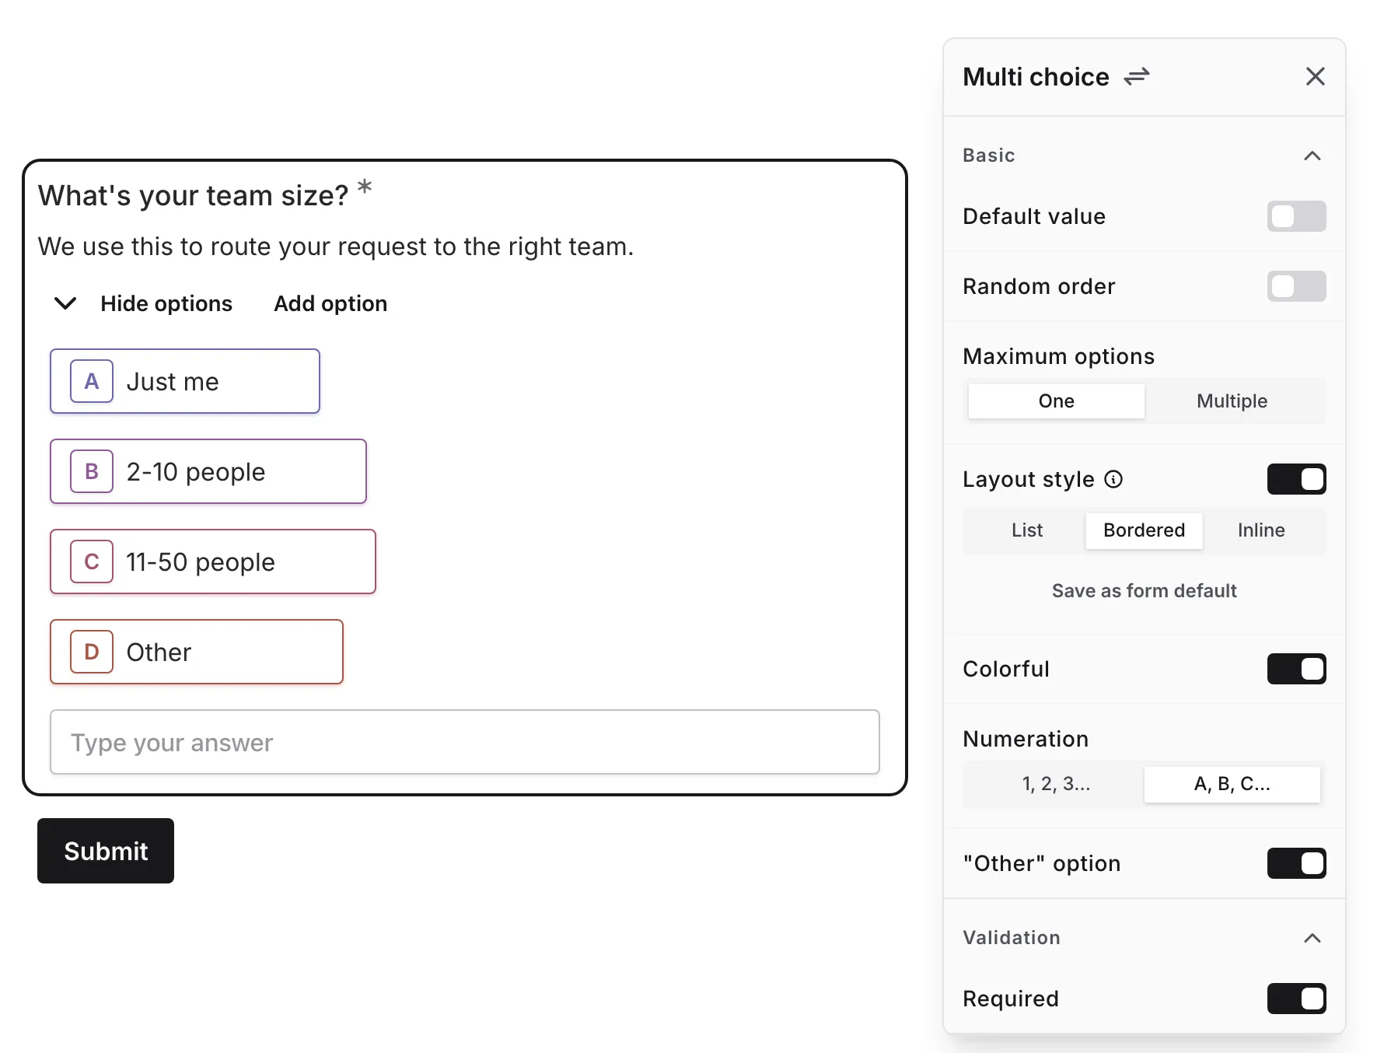
Task: Close the Multi choice panel
Action: [1315, 76]
